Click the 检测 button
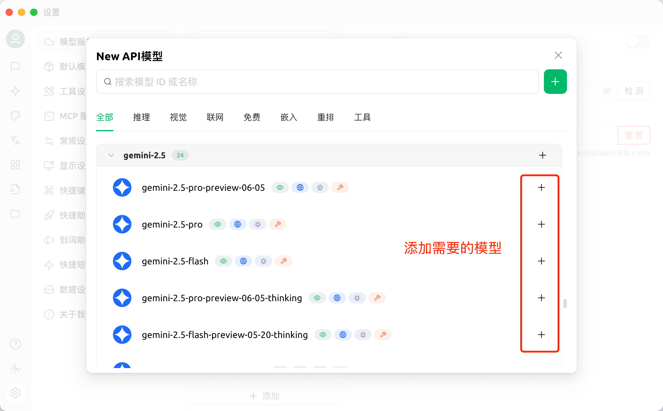Viewport: 663px width, 411px height. click(634, 91)
